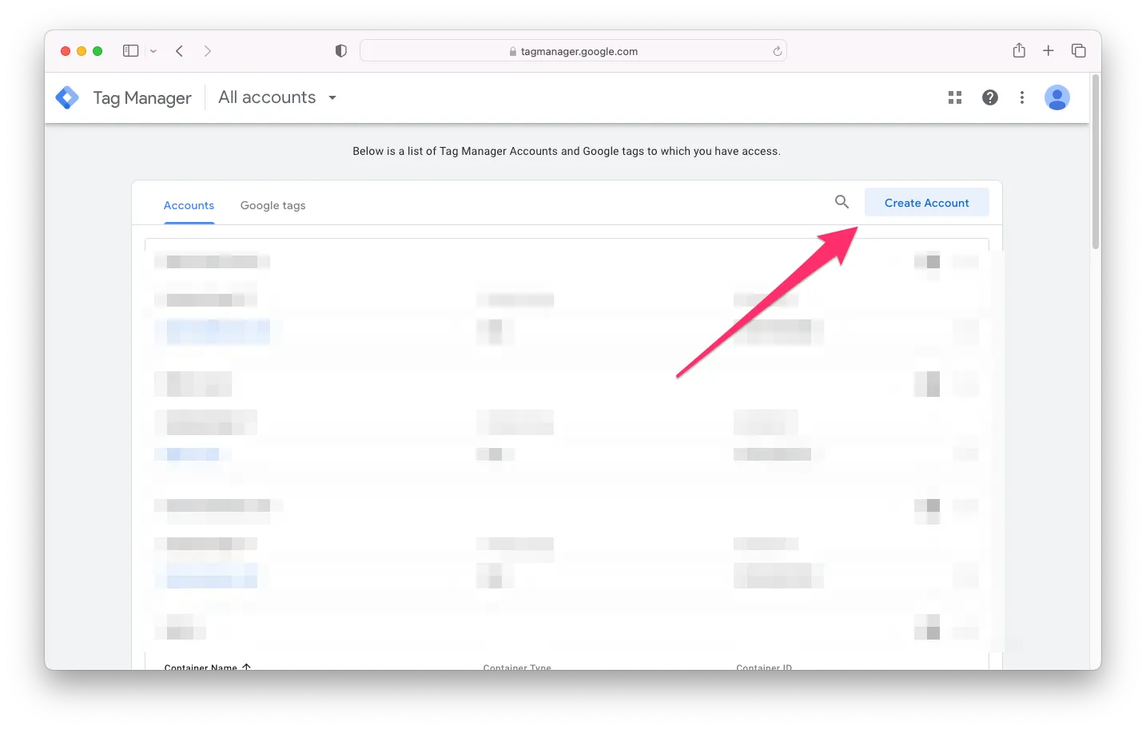Image resolution: width=1146 pixels, height=729 pixels.
Task: Click the magnifier search icon beside Create Account
Action: (842, 202)
